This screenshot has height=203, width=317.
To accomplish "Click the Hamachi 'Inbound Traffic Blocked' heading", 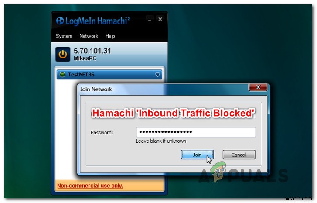I will (x=173, y=113).
